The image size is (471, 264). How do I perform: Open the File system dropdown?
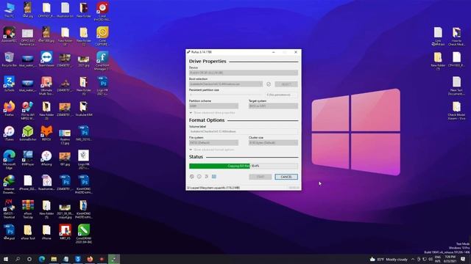pyautogui.click(x=213, y=142)
